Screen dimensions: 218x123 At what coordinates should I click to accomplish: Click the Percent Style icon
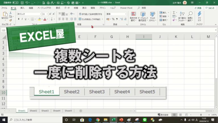click(113, 19)
